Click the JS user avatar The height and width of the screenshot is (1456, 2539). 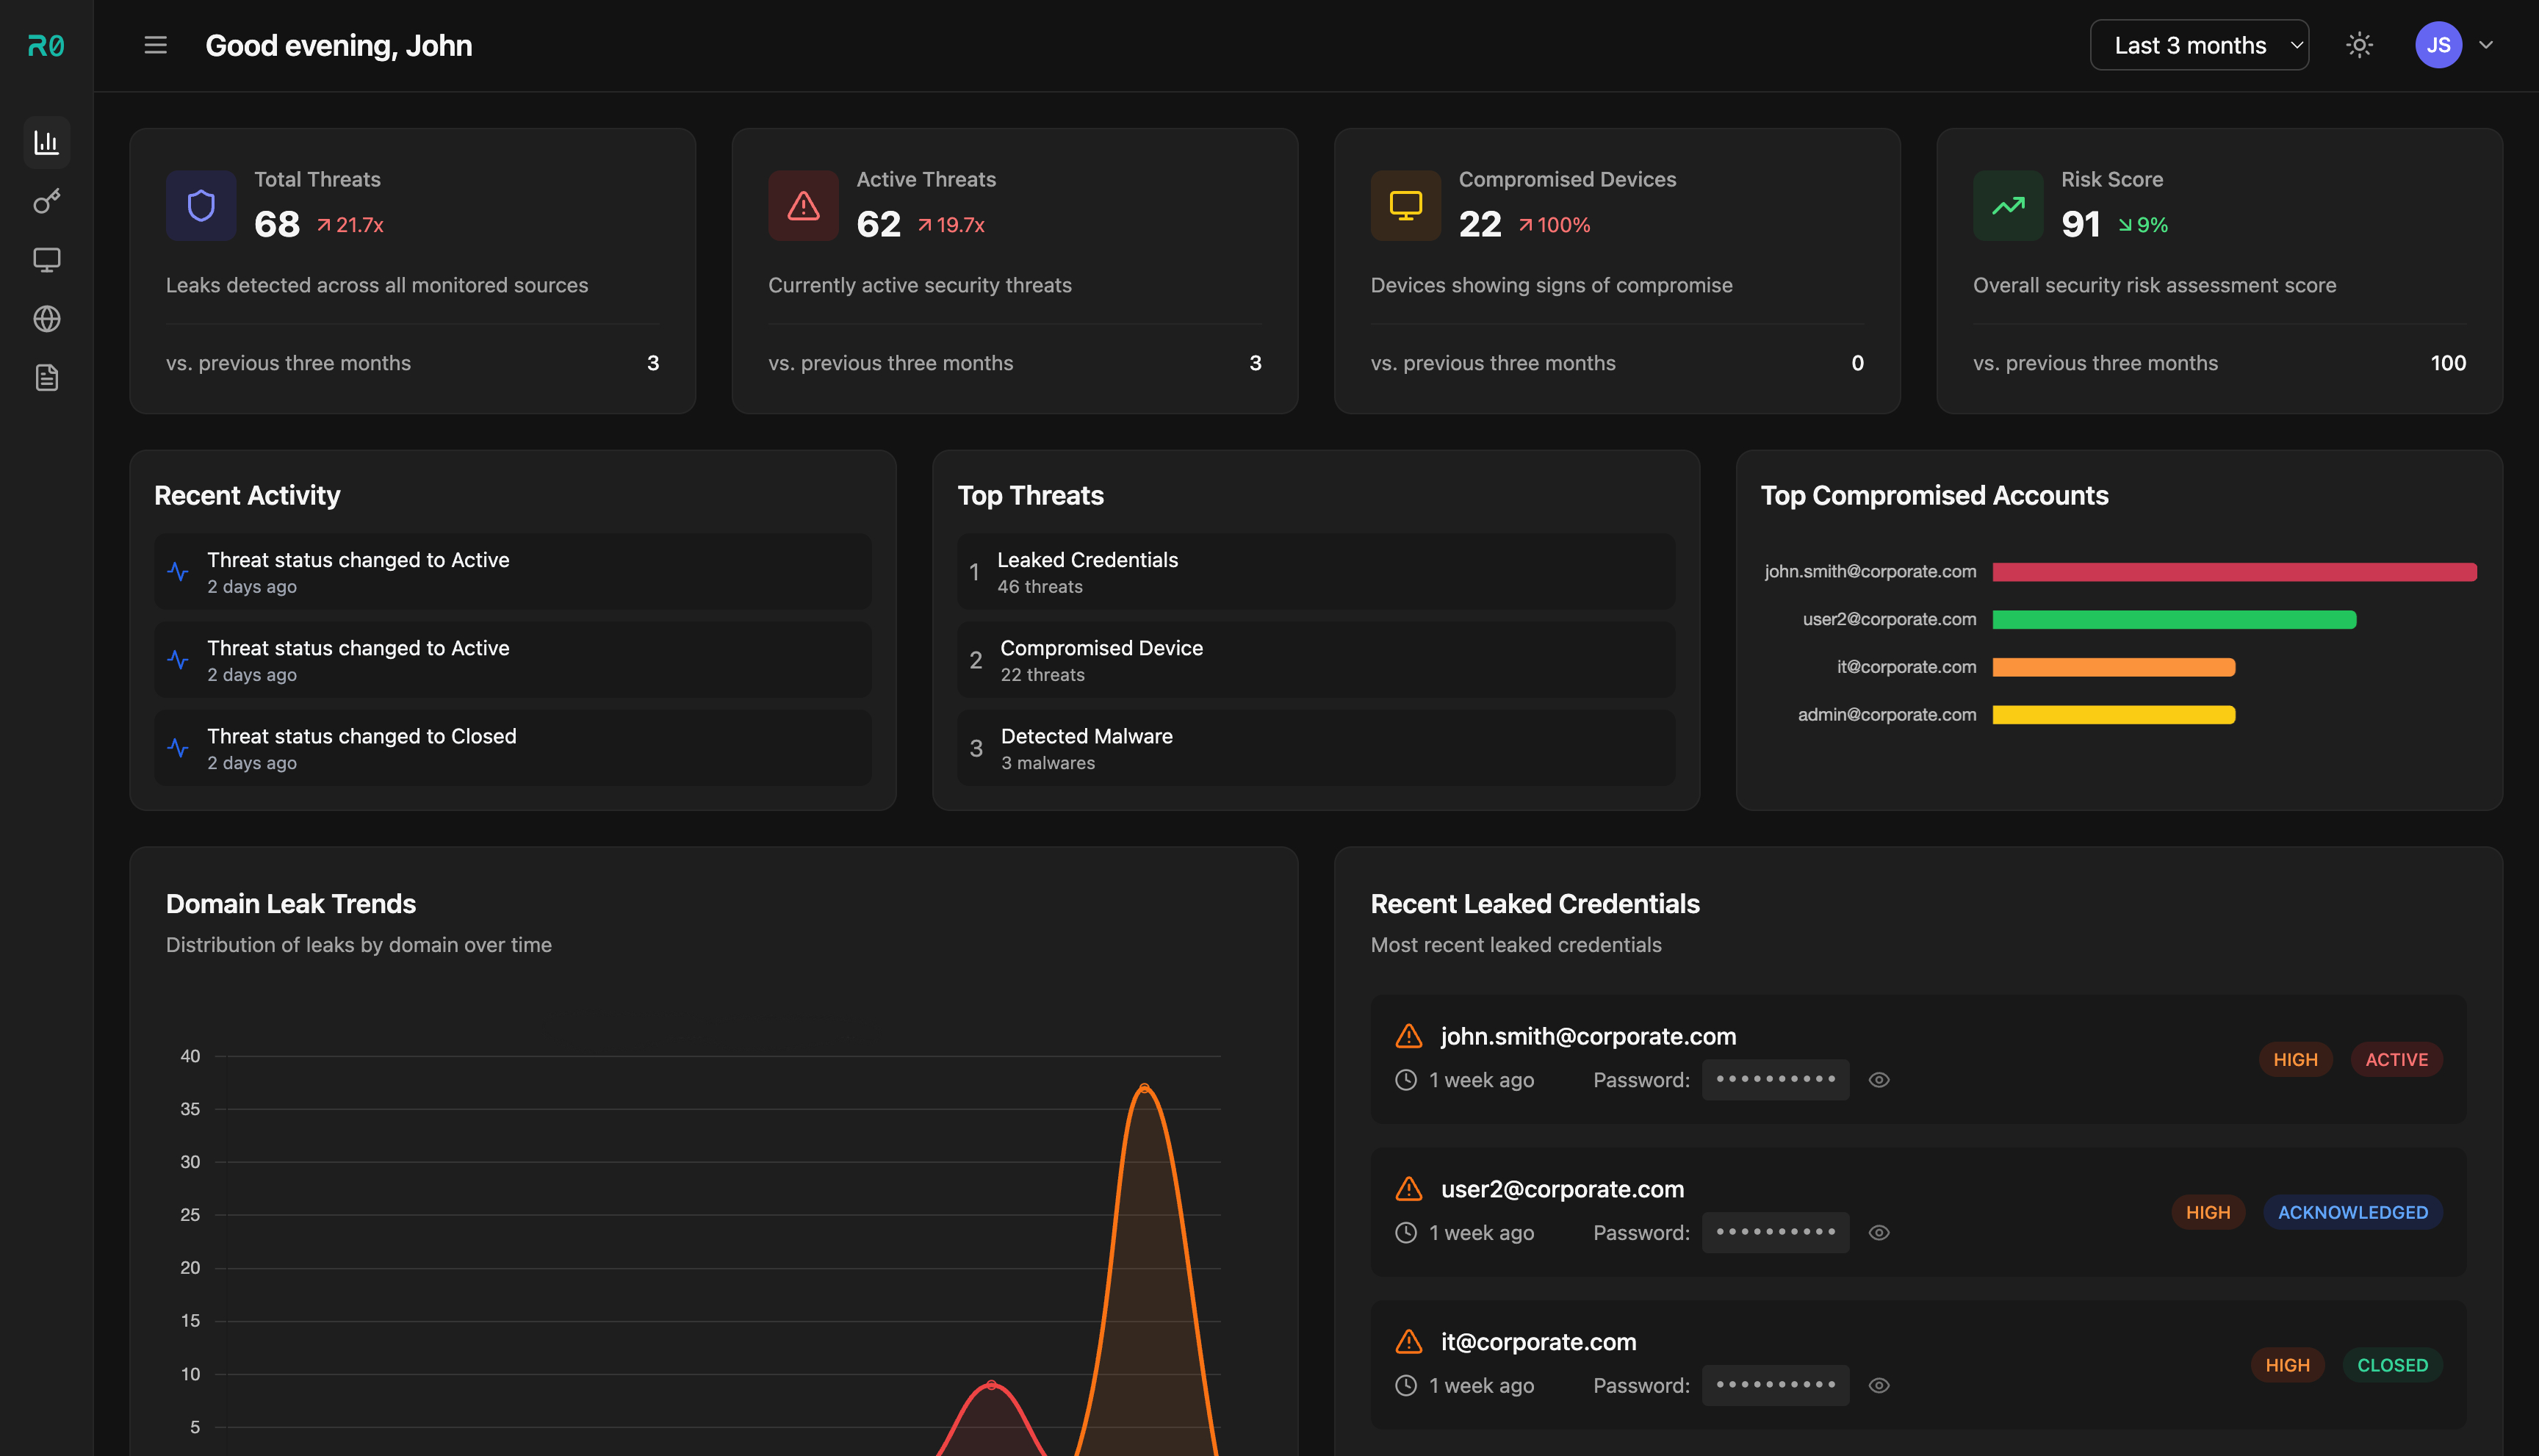2438,45
